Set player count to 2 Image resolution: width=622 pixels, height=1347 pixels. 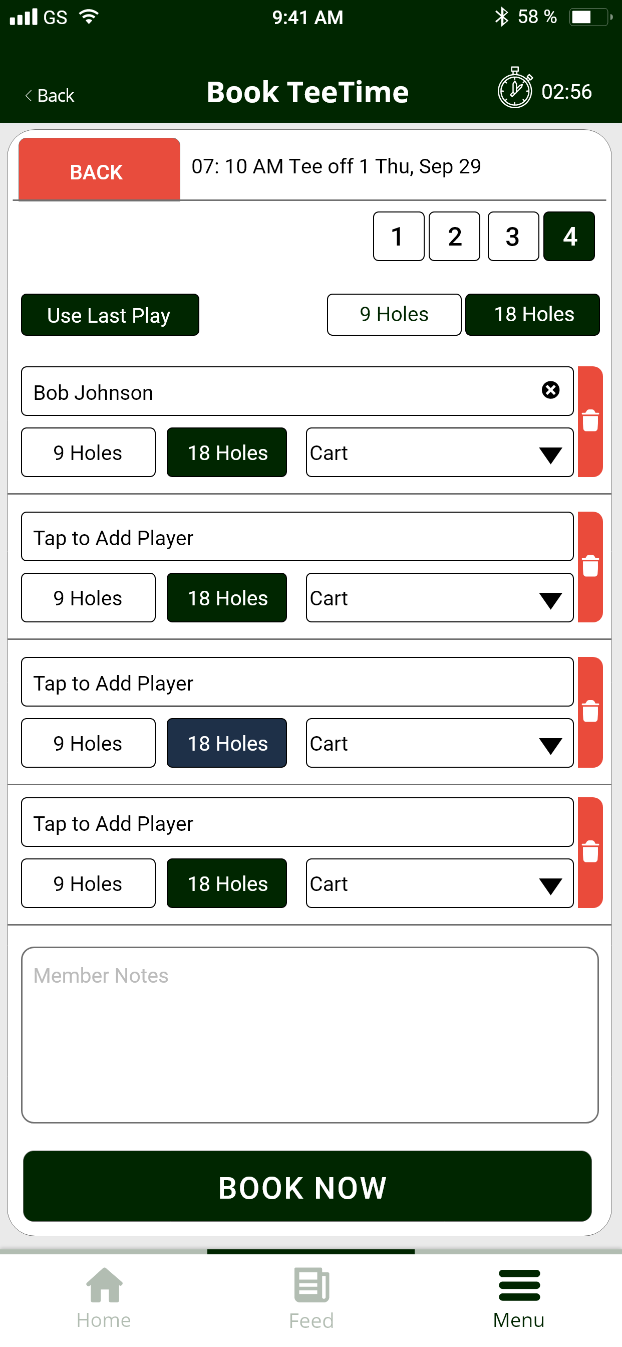[454, 237]
